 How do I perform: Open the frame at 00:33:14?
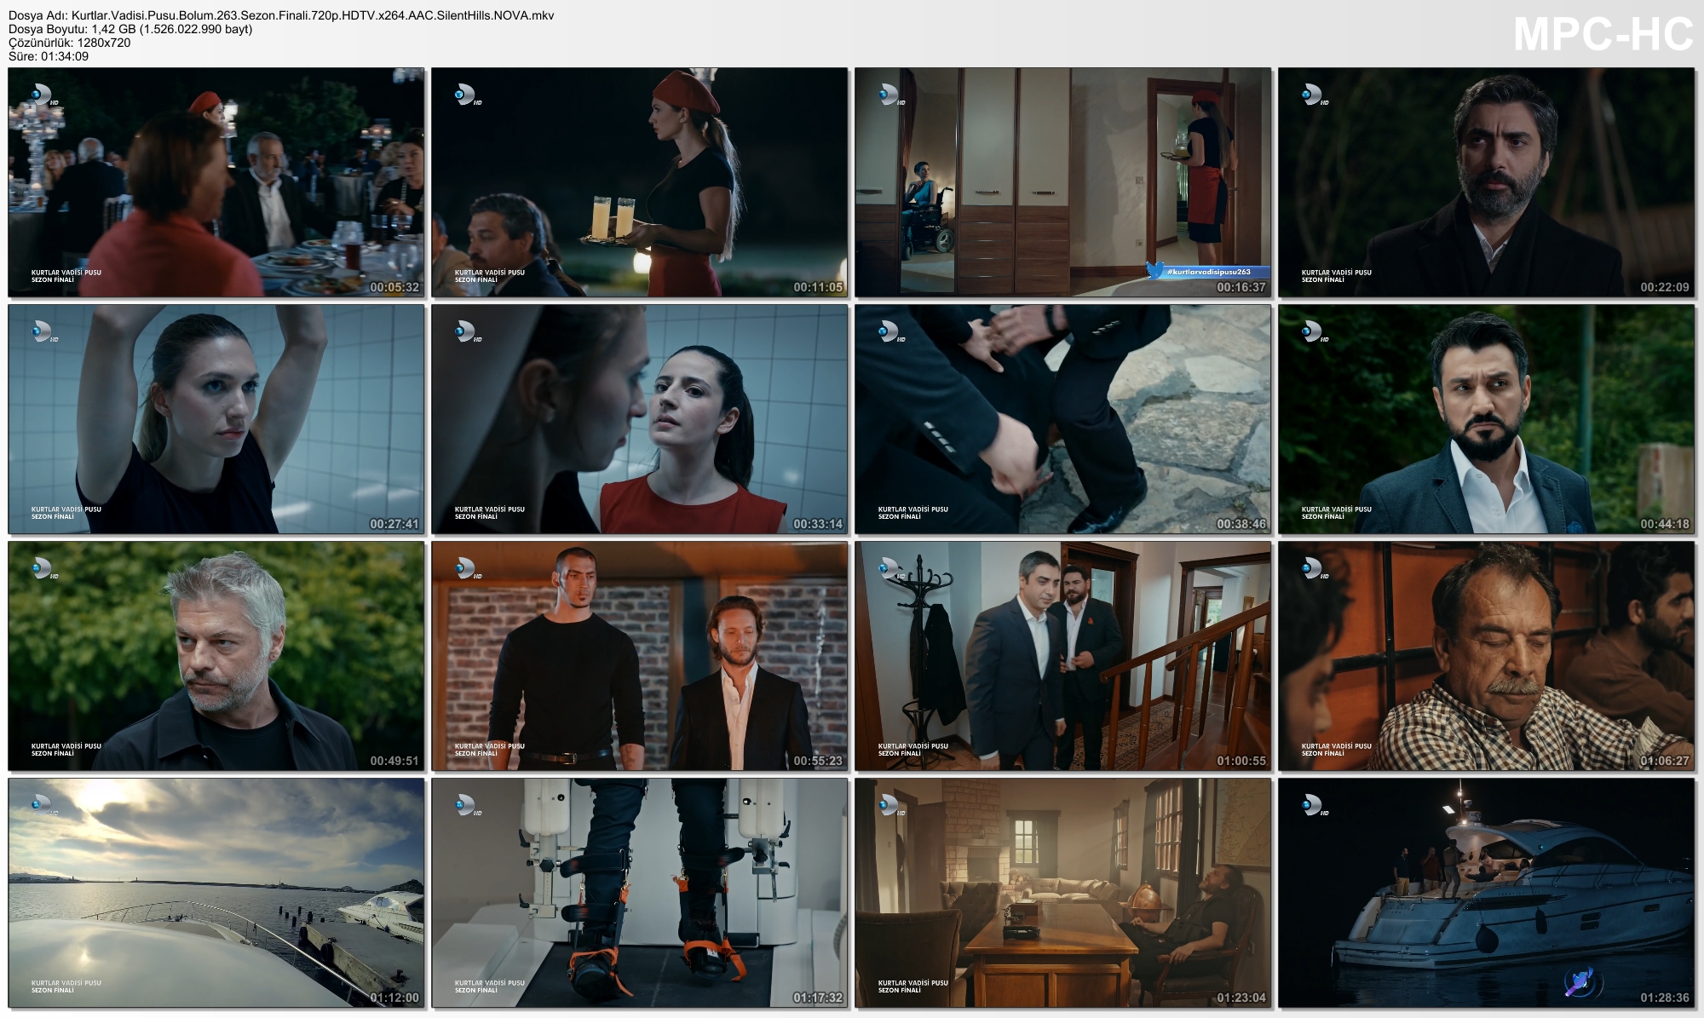click(x=640, y=419)
